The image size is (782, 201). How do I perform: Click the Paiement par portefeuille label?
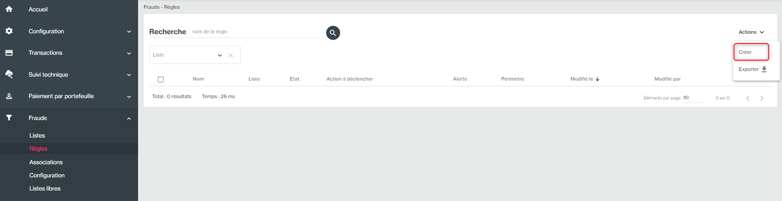[61, 96]
